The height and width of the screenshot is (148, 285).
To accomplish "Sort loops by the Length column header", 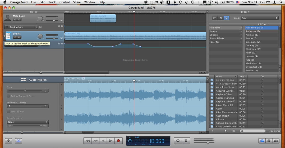I will pos(242,76).
